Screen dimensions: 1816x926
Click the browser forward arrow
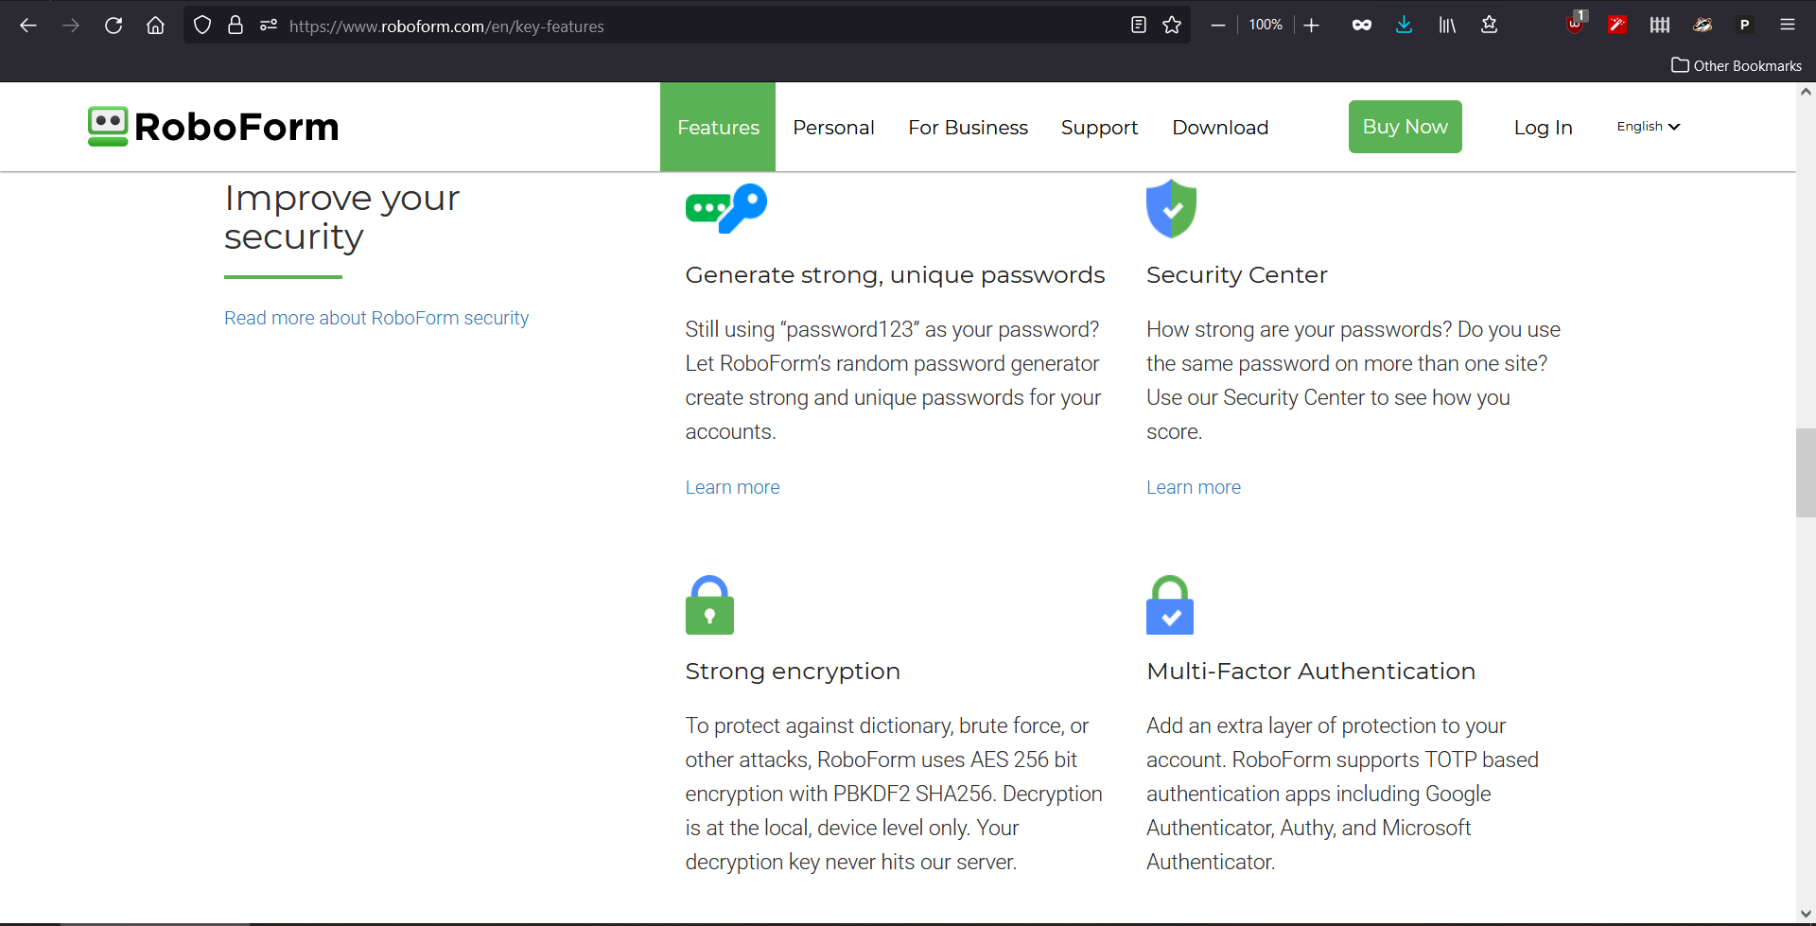point(71,26)
